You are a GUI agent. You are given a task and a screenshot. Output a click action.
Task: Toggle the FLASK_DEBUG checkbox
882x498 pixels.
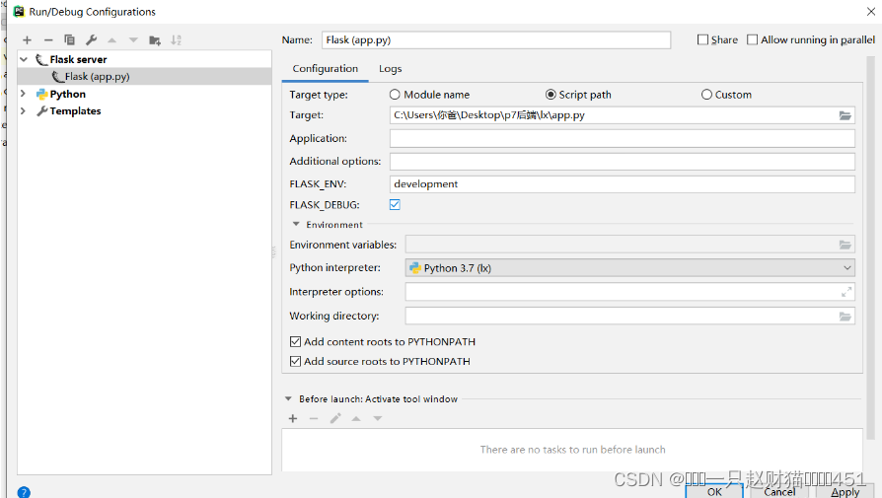coord(395,204)
